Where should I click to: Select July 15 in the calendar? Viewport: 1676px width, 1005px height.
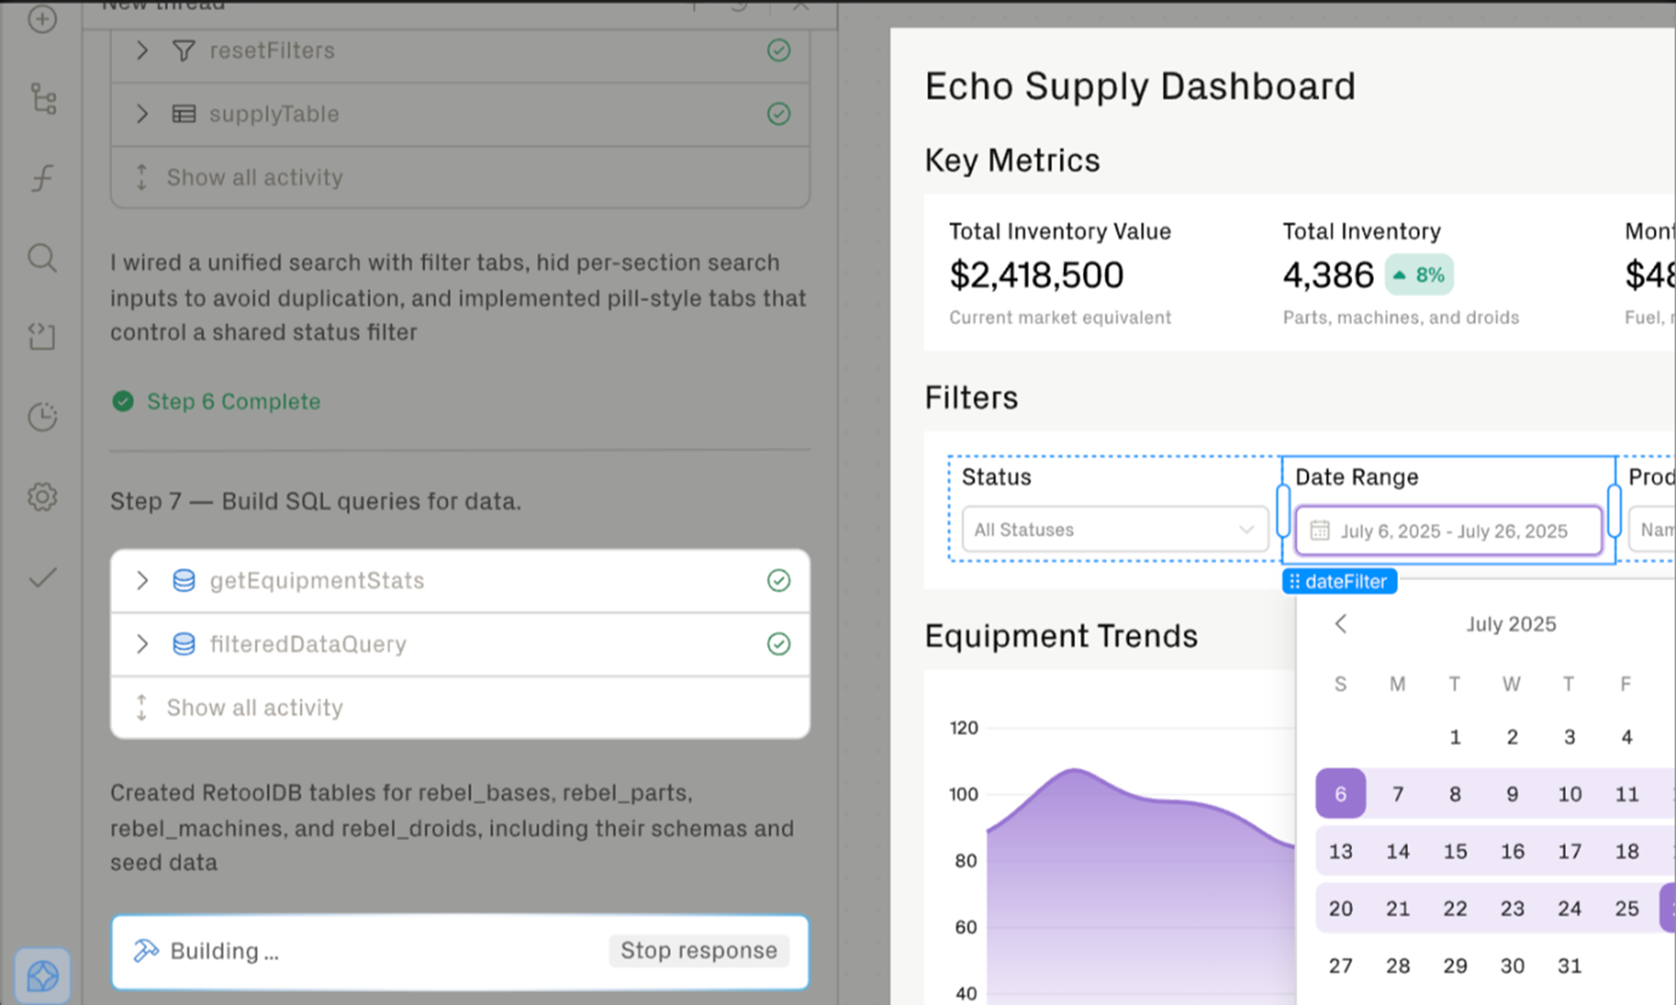[x=1455, y=851]
